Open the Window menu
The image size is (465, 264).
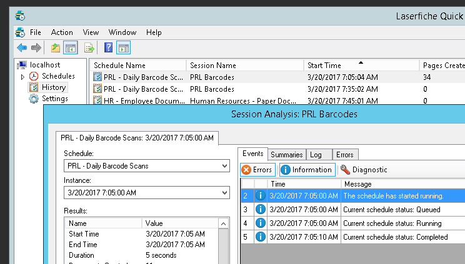pos(122,32)
